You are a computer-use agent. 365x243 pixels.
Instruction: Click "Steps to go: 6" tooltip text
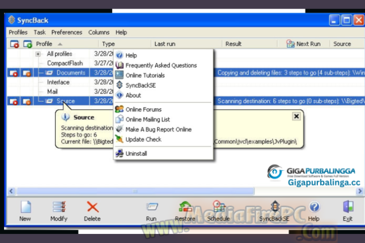click(79, 135)
